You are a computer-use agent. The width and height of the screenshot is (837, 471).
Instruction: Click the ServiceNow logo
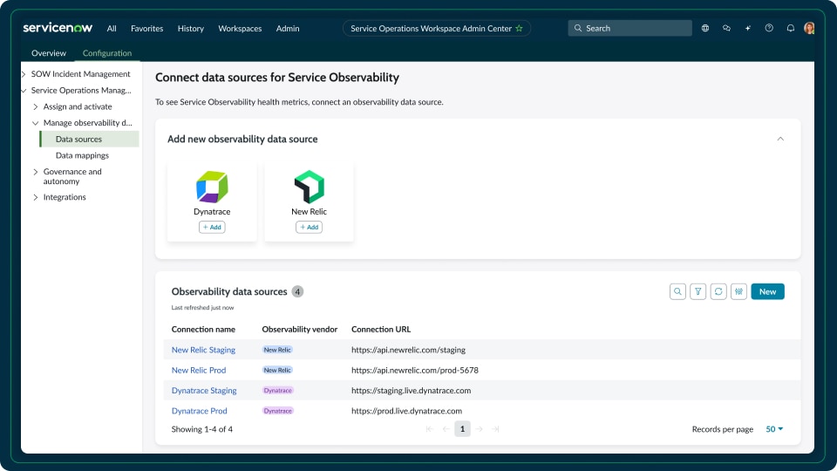(58, 28)
